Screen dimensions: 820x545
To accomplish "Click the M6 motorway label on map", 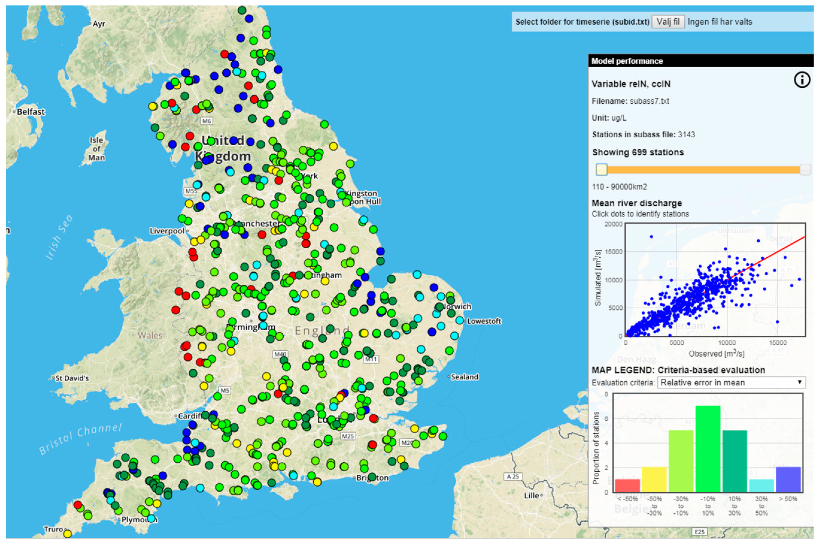I will pos(206,121).
